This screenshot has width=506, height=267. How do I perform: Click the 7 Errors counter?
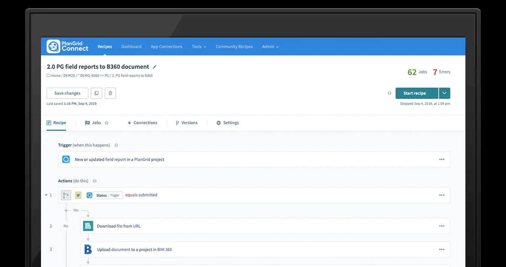tap(441, 72)
